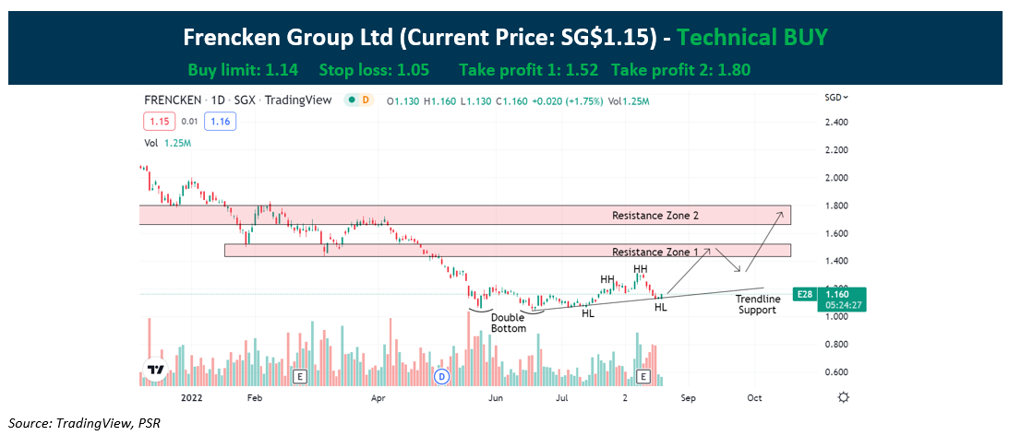Click the Feb label on time axis
This screenshot has height=447, width=1009.
(254, 398)
